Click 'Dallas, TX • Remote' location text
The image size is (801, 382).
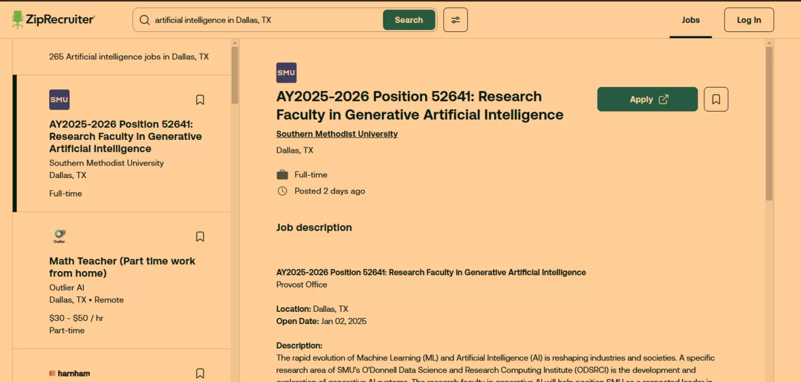coord(86,300)
